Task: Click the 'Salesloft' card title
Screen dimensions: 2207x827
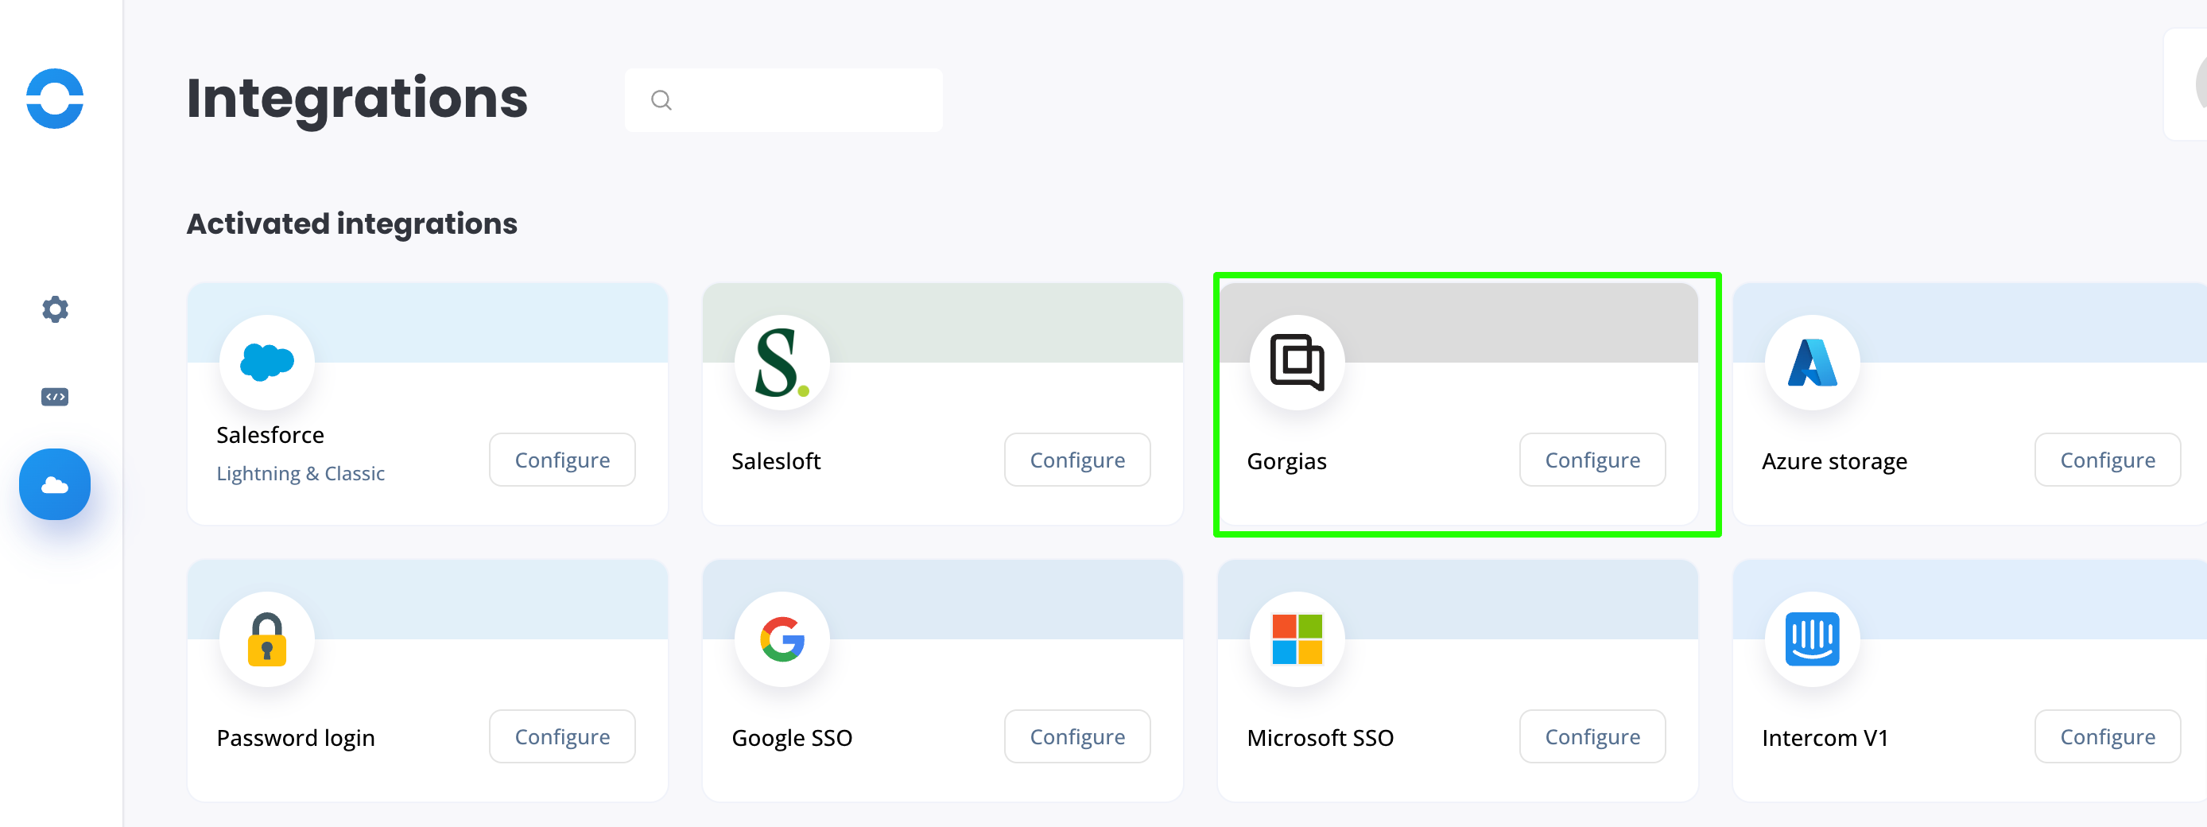Action: [x=776, y=462]
